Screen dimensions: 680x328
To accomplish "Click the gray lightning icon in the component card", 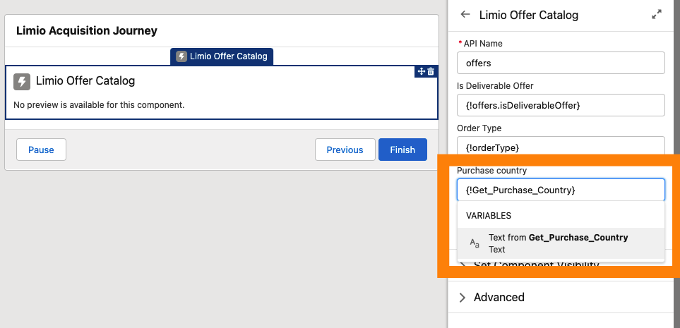I will 22,81.
